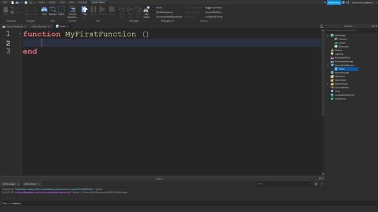Select On All Exceptions option
Image resolution: width=378 pixels, height=212 pixels.
coord(164,12)
